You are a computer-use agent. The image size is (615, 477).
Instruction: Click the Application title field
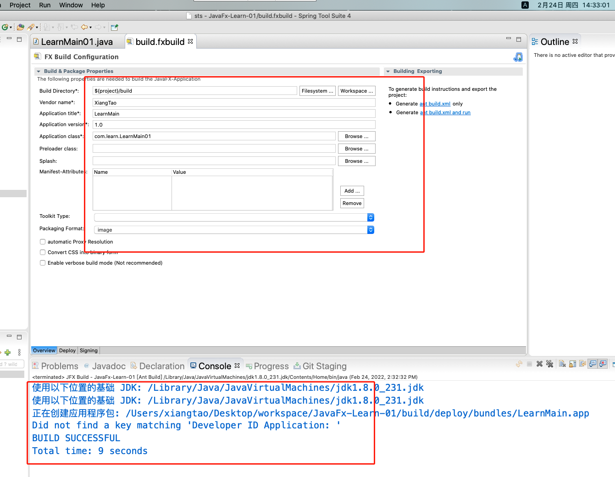pos(234,114)
